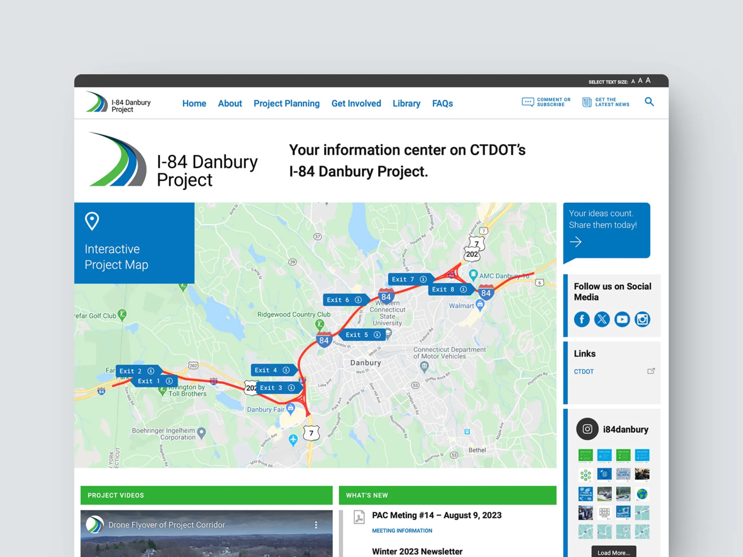This screenshot has width=743, height=557.
Task: Open the About menu item
Action: 230,103
